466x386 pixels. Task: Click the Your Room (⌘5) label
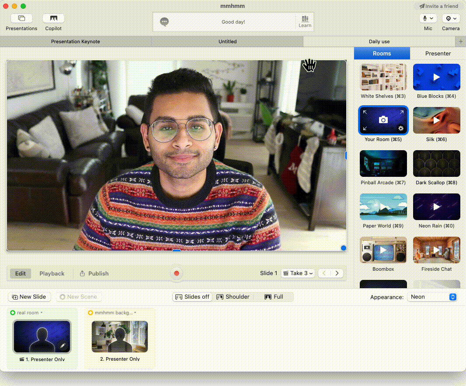pyautogui.click(x=383, y=139)
